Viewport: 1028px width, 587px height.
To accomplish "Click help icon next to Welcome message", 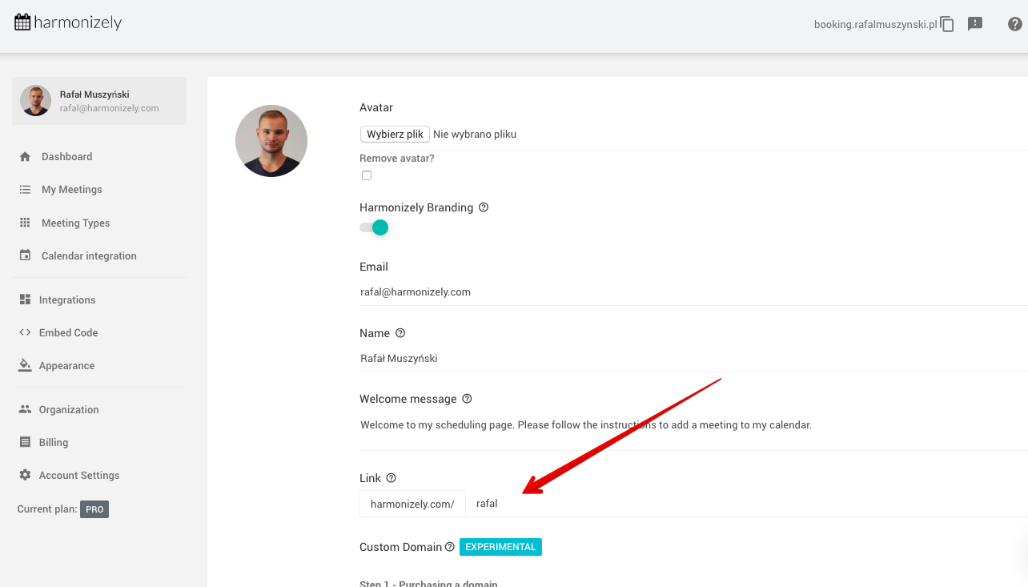I will (x=467, y=399).
